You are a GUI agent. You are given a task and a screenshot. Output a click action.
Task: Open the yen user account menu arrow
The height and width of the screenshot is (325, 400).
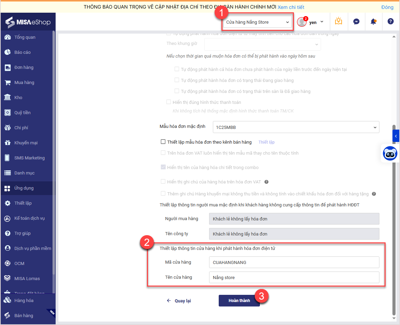[322, 22]
